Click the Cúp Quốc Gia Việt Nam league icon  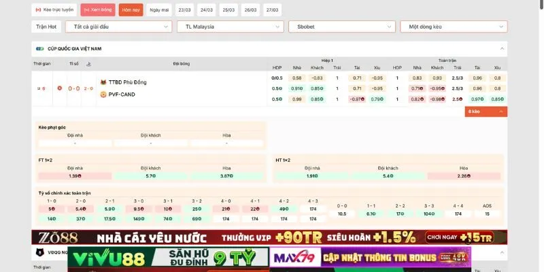[x=40, y=49]
